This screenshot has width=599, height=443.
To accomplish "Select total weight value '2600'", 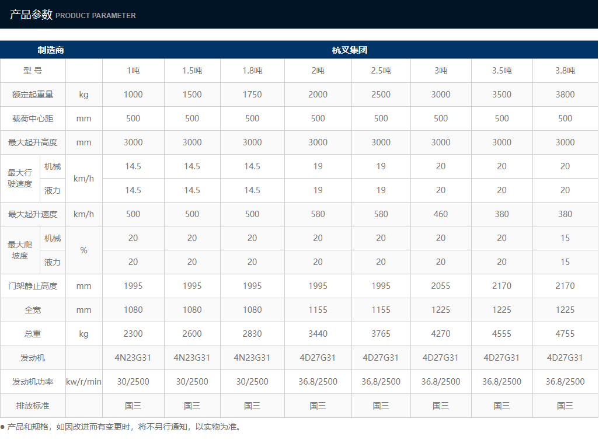I will [192, 334].
